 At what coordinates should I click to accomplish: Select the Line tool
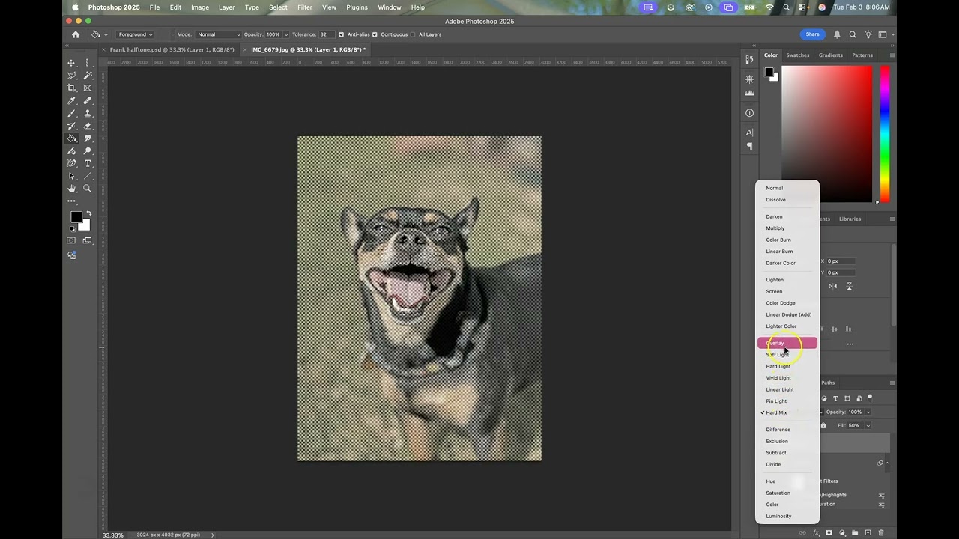pyautogui.click(x=88, y=176)
